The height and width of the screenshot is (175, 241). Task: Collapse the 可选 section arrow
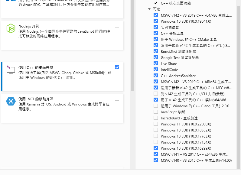149,9
